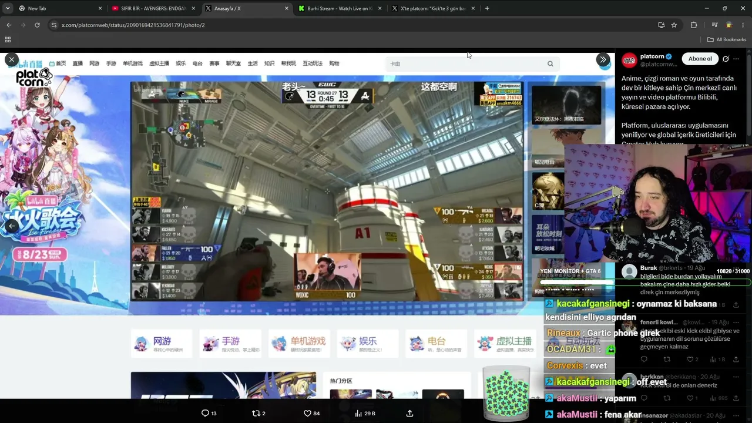
Task: Switch to the New Tab tab
Action: (x=59, y=8)
